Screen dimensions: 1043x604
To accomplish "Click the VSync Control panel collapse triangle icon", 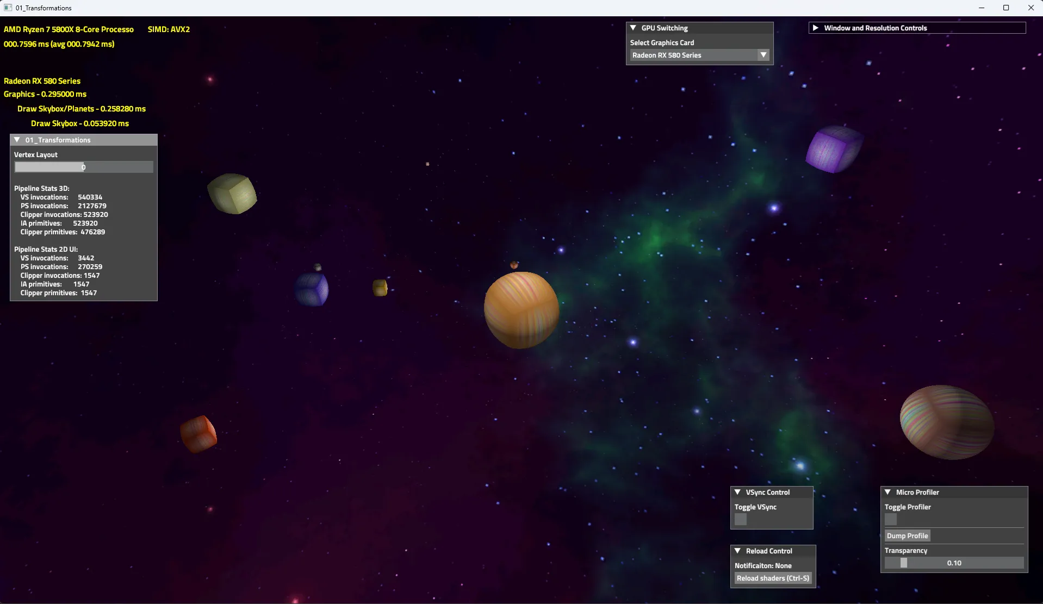I will pos(738,492).
